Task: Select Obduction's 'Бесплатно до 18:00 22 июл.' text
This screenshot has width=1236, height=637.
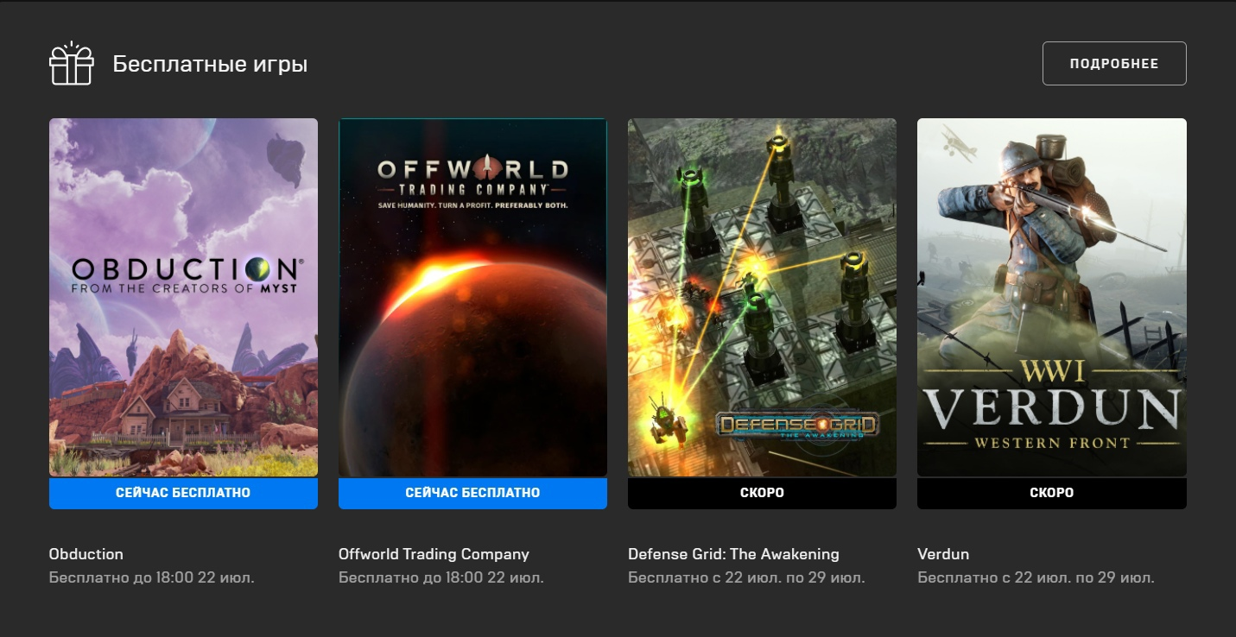Action: click(152, 577)
